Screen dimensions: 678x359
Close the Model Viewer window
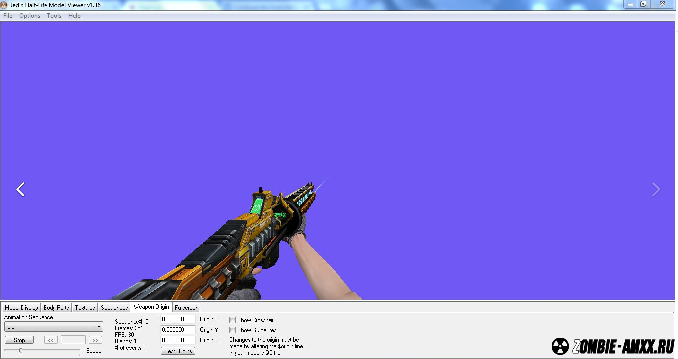point(663,4)
